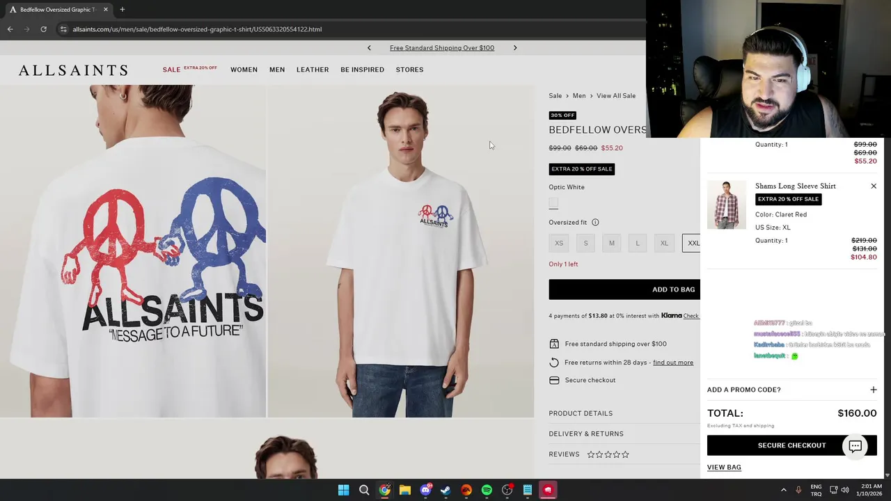This screenshot has width=891, height=501.
Task: Select size L
Action: tap(638, 243)
